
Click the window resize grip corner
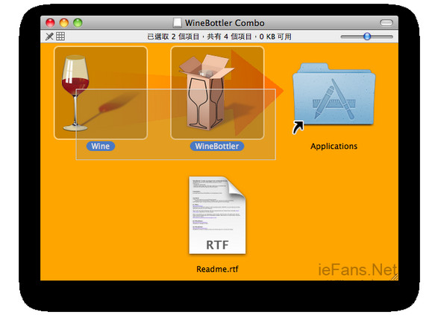tap(395, 277)
